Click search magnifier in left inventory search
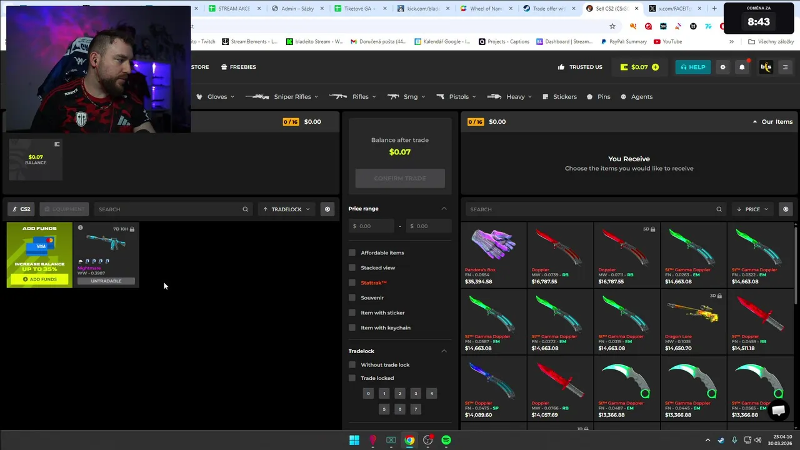The image size is (800, 450). pyautogui.click(x=245, y=209)
